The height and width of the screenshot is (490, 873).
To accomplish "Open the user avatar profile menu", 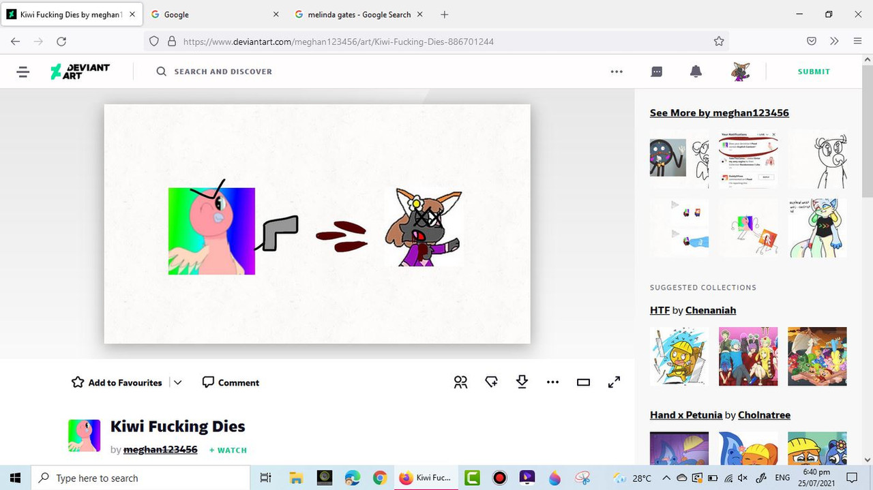I will 741,72.
